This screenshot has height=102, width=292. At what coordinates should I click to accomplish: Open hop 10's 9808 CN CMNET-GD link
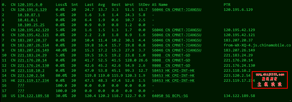click(x=171, y=55)
